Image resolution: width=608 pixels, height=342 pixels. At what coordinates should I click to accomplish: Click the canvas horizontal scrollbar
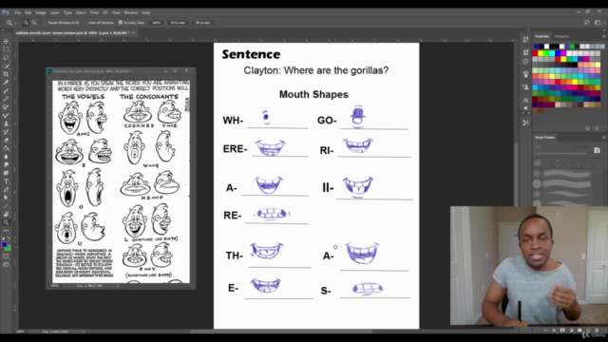tap(281, 332)
